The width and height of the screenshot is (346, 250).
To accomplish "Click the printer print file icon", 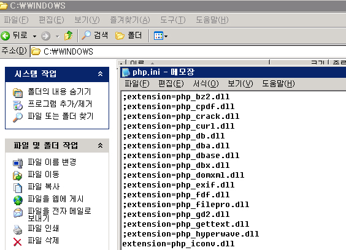I will 18,230.
